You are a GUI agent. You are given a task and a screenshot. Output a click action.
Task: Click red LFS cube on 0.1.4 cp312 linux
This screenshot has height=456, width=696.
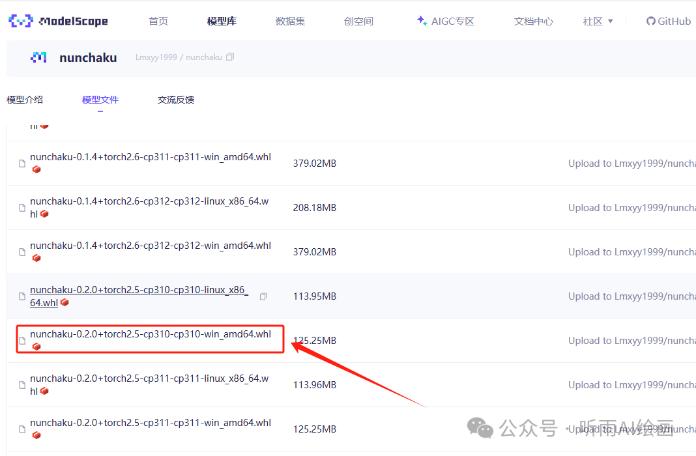click(x=44, y=214)
